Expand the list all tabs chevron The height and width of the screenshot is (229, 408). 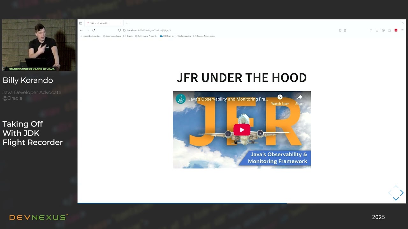(x=403, y=23)
